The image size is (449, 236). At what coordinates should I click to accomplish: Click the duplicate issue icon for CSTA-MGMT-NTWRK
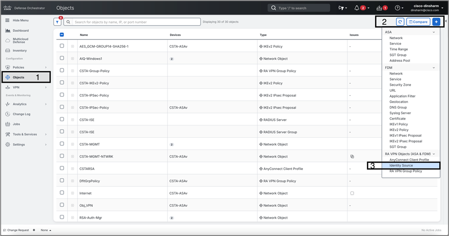point(352,156)
